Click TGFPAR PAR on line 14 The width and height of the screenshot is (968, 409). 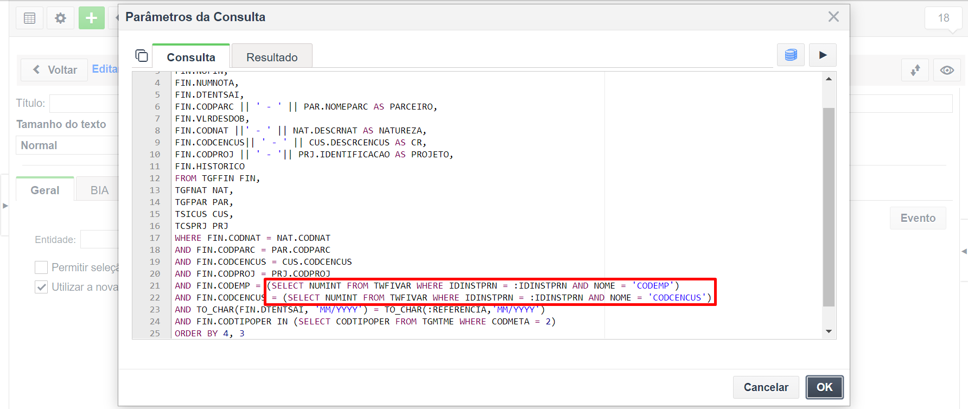tap(204, 202)
